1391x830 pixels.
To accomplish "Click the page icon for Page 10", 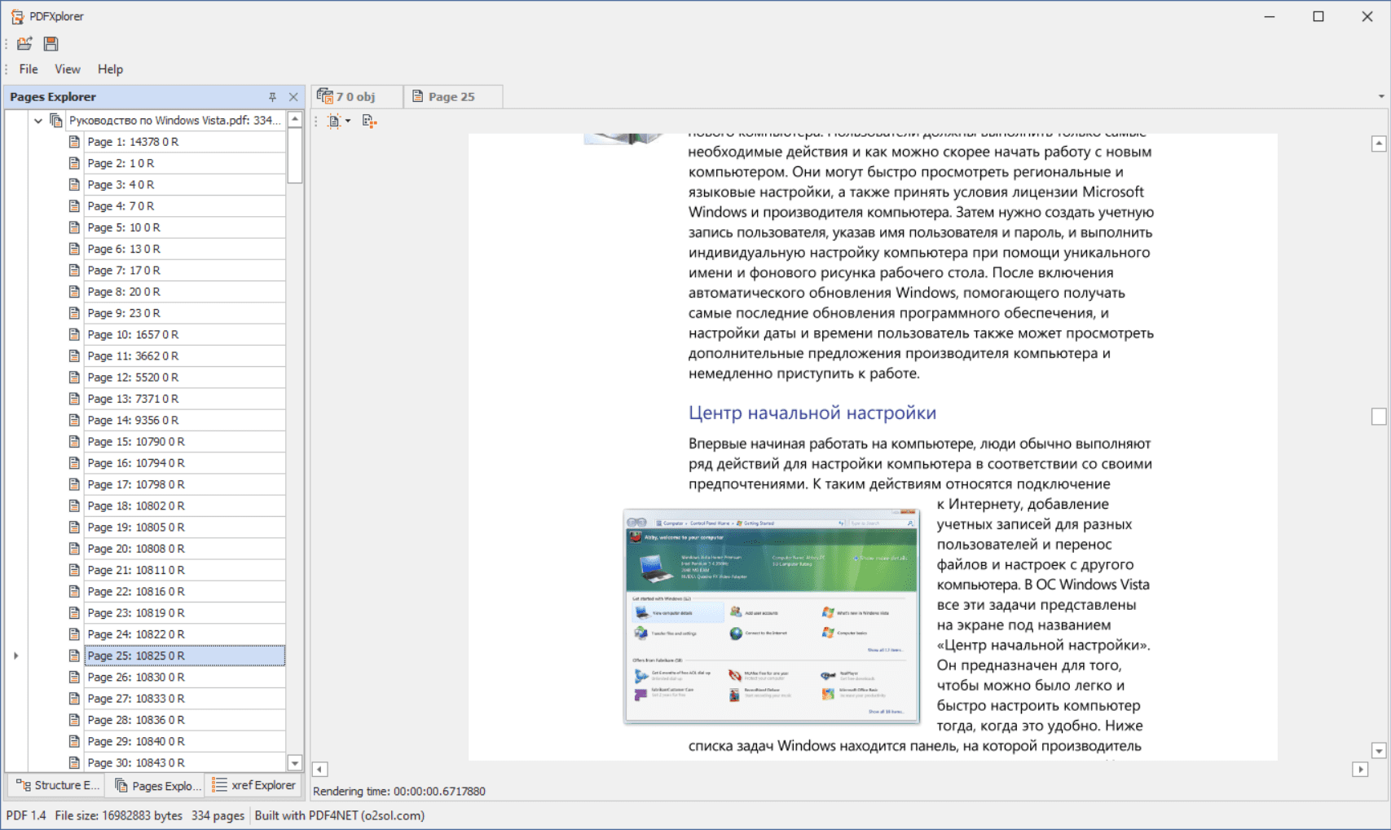I will [74, 334].
